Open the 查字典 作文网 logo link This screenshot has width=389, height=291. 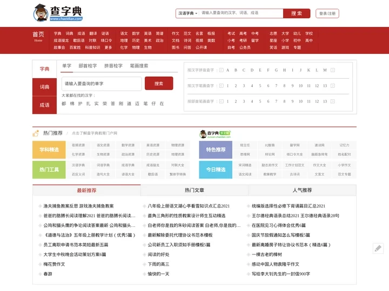pos(215,134)
